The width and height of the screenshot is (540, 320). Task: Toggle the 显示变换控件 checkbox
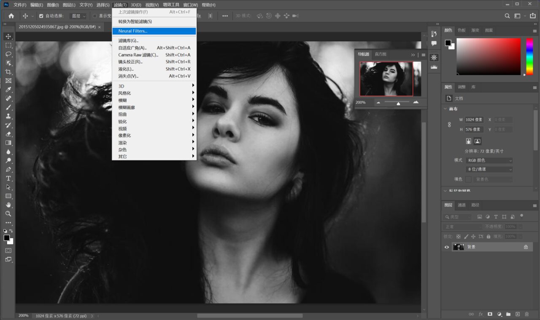click(95, 16)
